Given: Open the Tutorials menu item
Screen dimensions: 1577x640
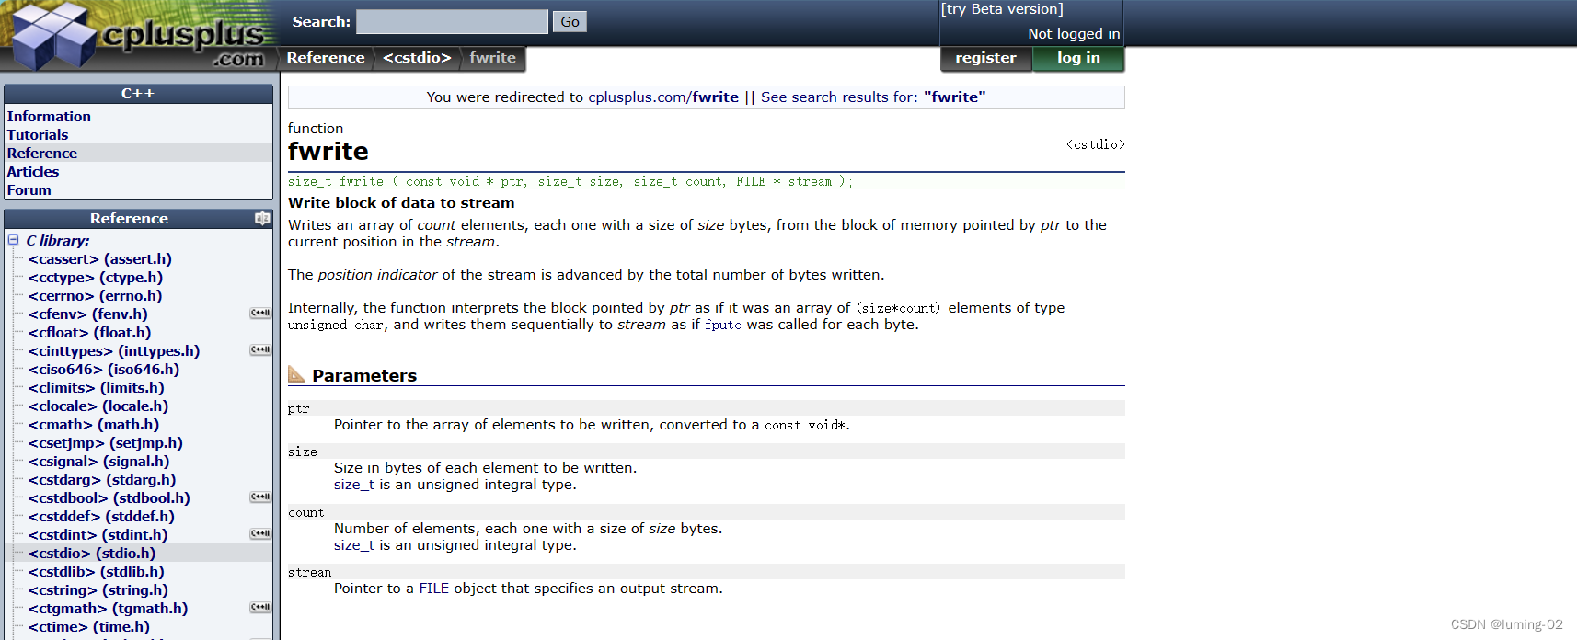Looking at the screenshot, I should (38, 135).
